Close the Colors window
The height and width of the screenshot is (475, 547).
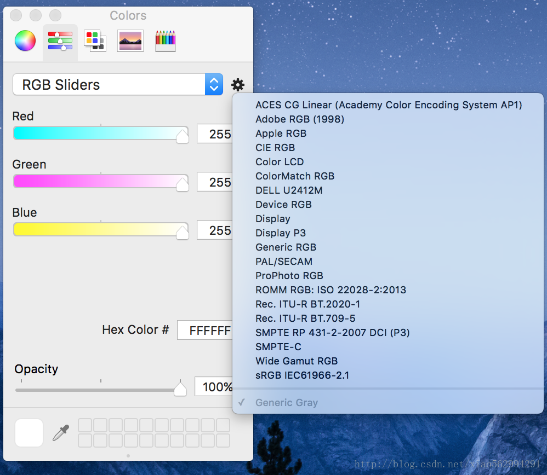16,15
